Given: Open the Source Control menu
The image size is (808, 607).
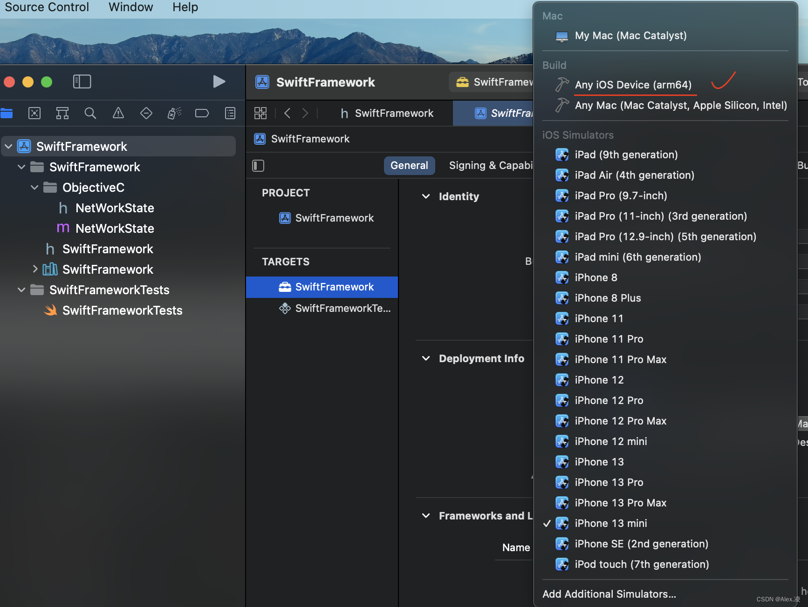Looking at the screenshot, I should 47,7.
